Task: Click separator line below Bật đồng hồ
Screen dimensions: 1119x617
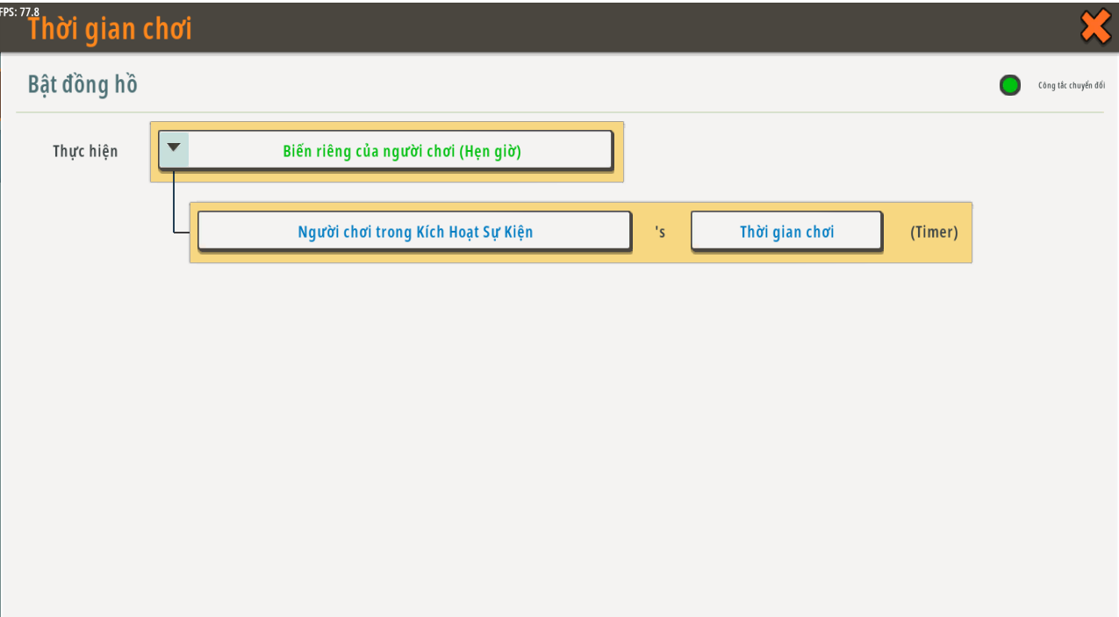Action: click(x=527, y=112)
